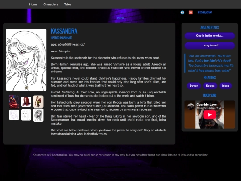The image size is (241, 181).
Task: Click the '... stay tuned!' button
Action: coord(210,46)
